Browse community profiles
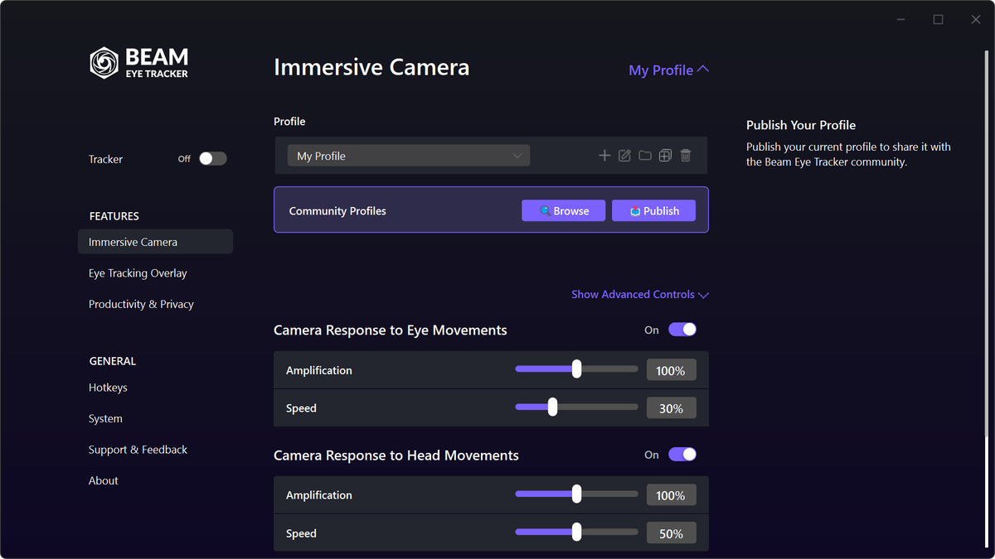Screen dimensions: 995x559 [563, 210]
